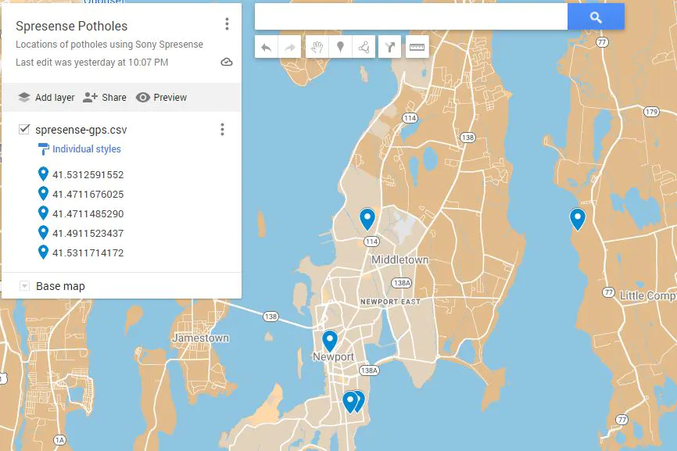The width and height of the screenshot is (677, 451).
Task: Select the 41.4711676025 list entry
Action: (x=88, y=194)
